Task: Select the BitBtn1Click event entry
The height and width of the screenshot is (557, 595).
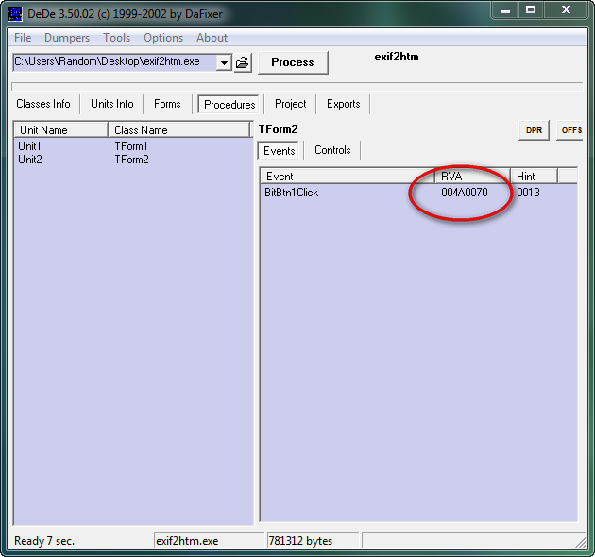Action: tap(292, 193)
